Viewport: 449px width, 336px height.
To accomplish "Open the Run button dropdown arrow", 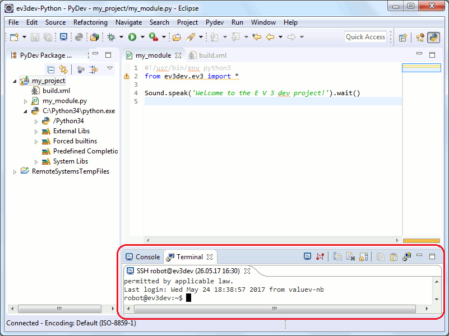I will click(142, 37).
